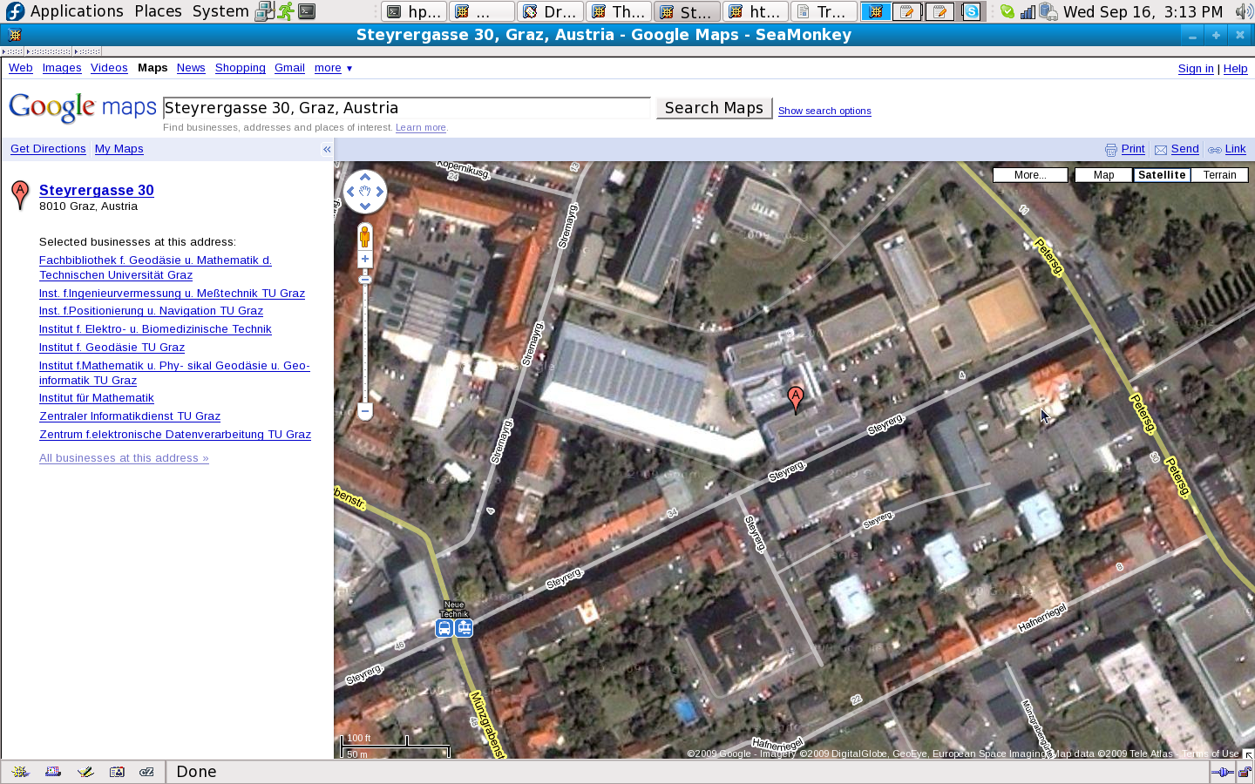Switch map view to Map mode
This screenshot has width=1255, height=784.
(x=1103, y=175)
